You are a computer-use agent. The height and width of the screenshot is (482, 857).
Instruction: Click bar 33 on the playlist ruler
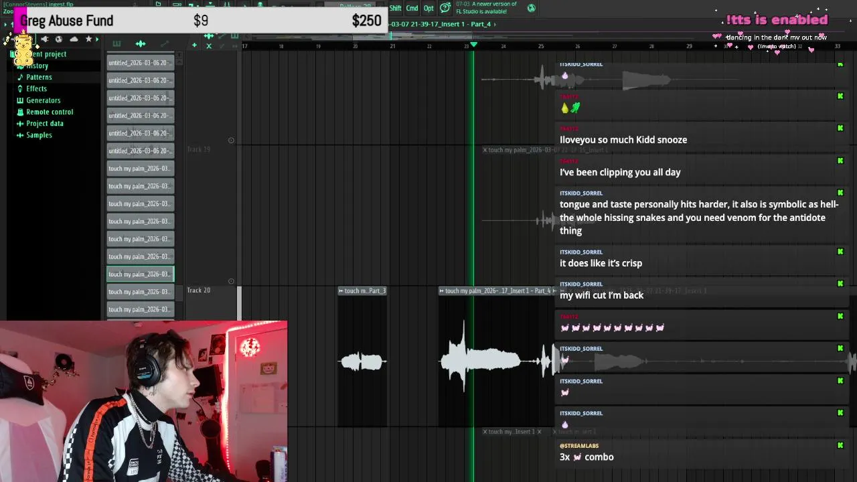pos(837,46)
